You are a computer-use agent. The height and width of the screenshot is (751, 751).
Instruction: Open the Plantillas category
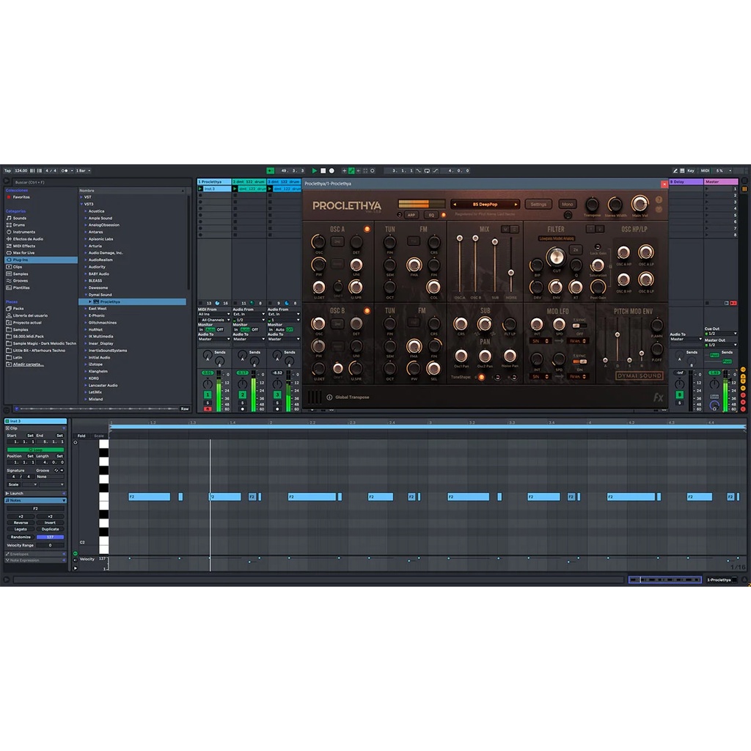[21, 287]
